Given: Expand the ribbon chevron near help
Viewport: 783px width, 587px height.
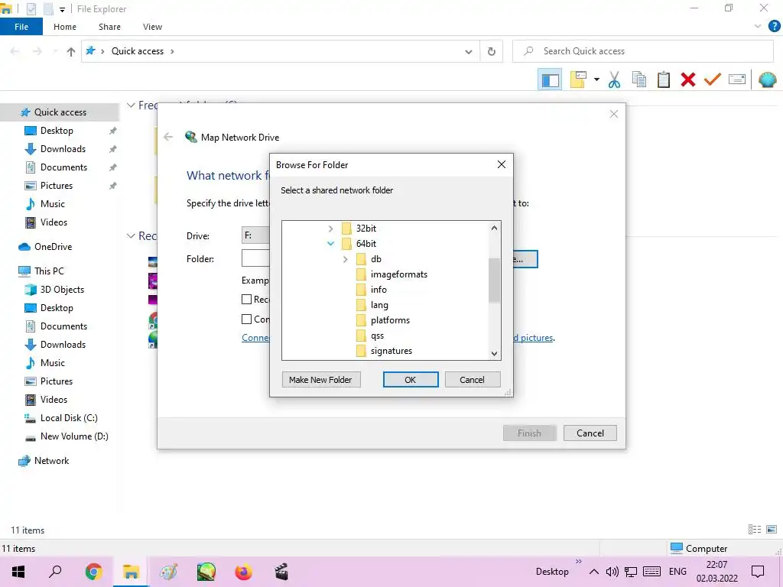Looking at the screenshot, I should pos(758,27).
